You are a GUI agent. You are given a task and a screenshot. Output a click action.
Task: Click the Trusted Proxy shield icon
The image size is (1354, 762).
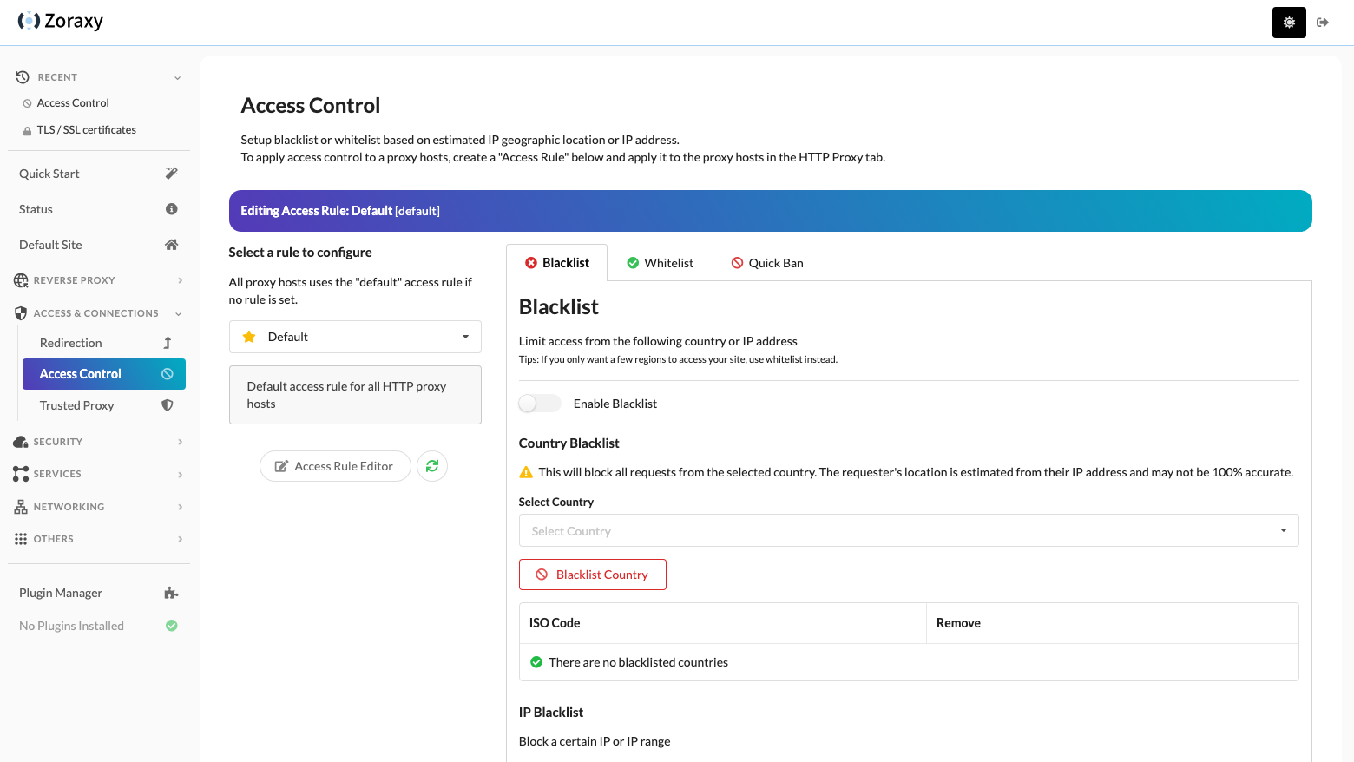(x=168, y=405)
